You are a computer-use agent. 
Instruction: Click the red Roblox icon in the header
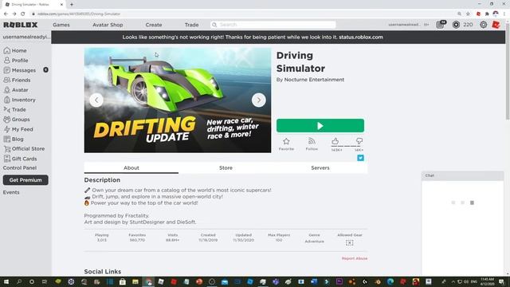pyautogui.click(x=496, y=25)
